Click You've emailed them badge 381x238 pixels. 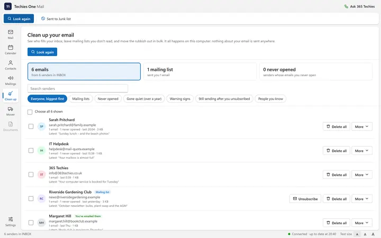tap(88, 216)
